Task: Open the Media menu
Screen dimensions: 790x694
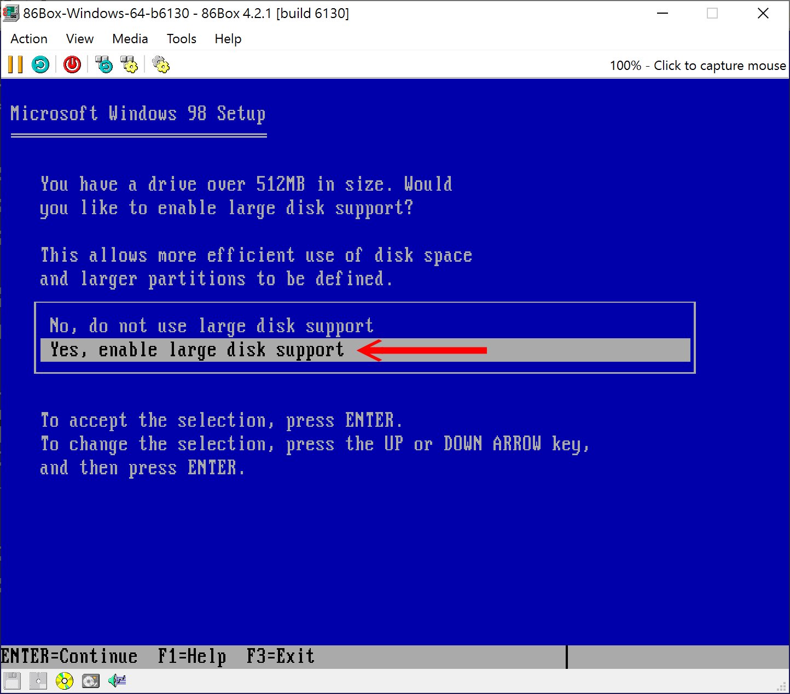Action: pos(130,39)
